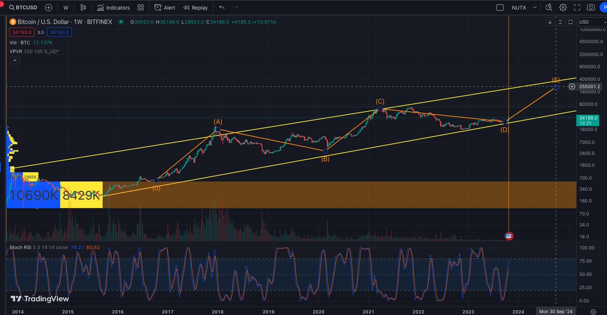Image resolution: width=607 pixels, height=315 pixels.
Task: Open the Indicators dialog
Action: [114, 8]
